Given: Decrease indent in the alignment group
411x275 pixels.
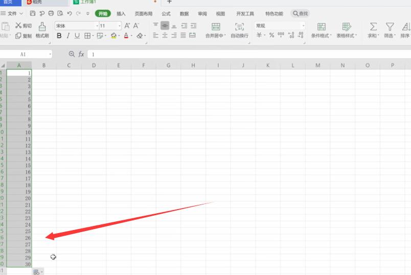Looking at the screenshot, I should pos(184,26).
